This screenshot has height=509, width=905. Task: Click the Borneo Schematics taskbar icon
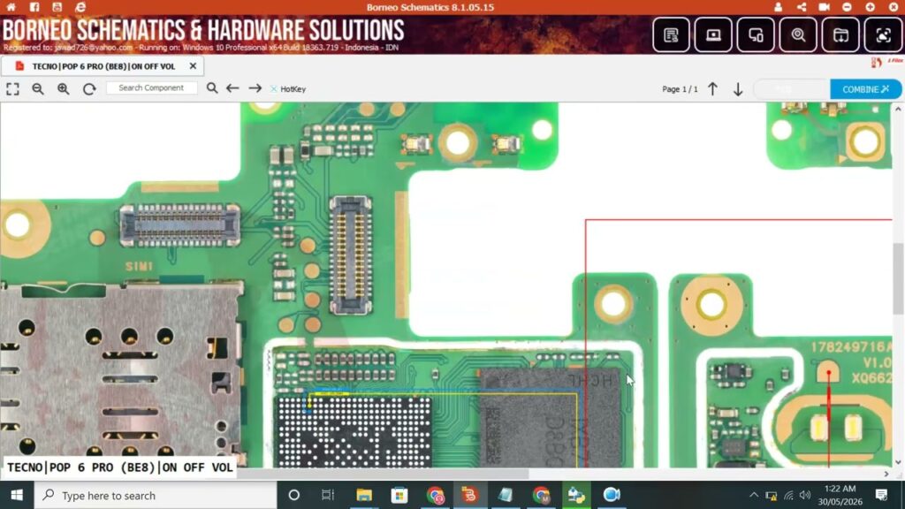point(469,495)
